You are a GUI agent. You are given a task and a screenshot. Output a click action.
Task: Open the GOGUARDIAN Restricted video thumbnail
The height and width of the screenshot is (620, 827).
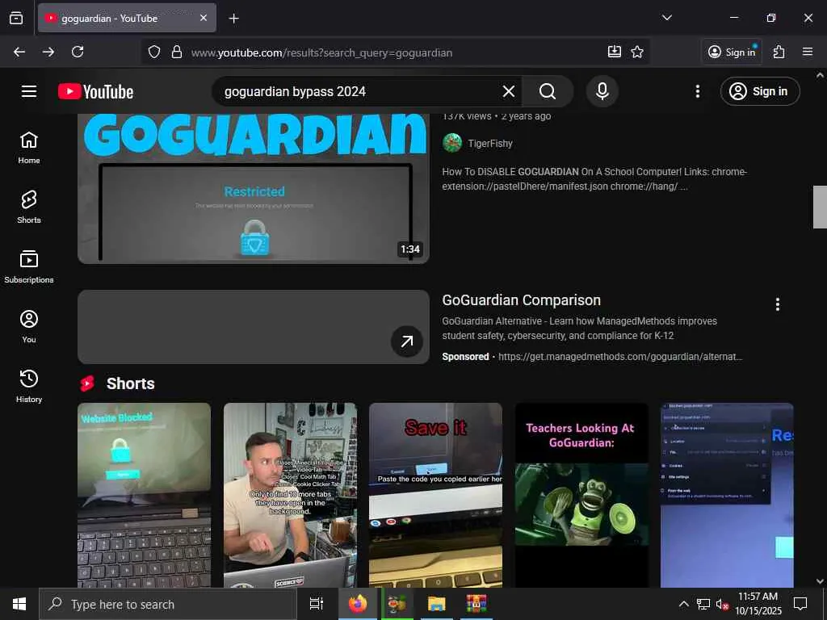coord(253,188)
